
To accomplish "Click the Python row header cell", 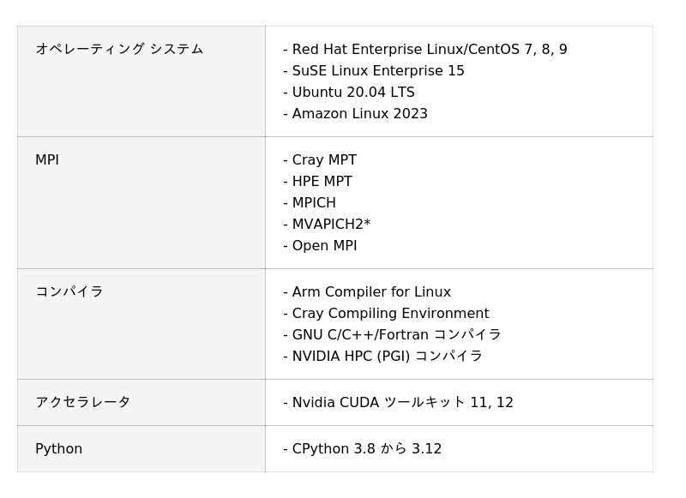I will click(141, 449).
